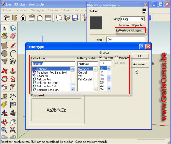The height and width of the screenshot is (144, 171).
Task: Select the Hoogte radio button
Action: click(116, 58)
